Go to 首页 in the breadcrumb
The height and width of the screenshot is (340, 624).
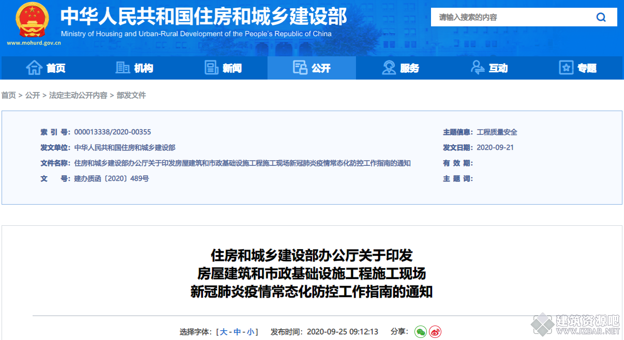pos(8,96)
